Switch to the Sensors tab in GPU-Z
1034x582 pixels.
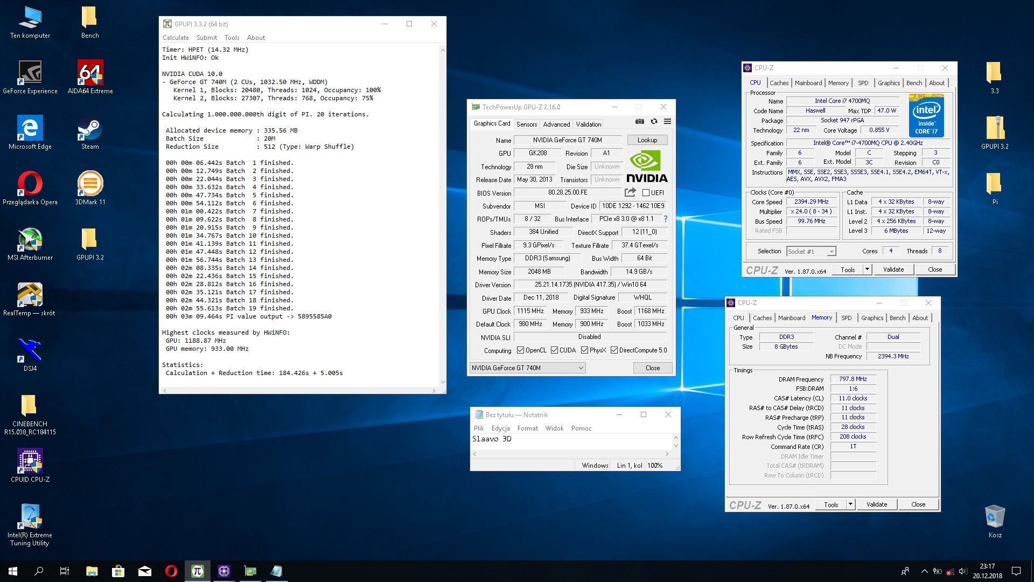click(x=527, y=124)
